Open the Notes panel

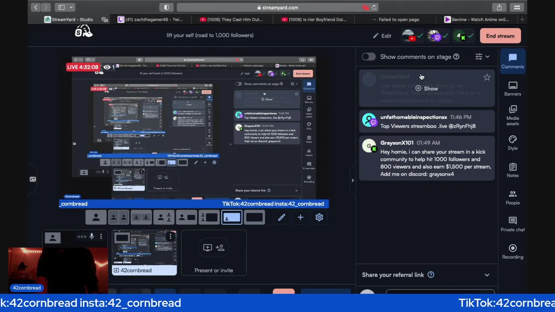[x=513, y=170]
